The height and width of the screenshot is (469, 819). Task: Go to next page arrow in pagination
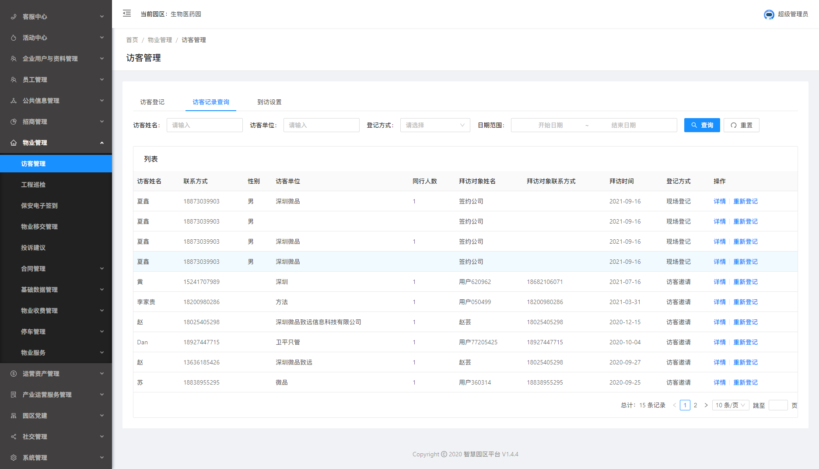coord(706,405)
